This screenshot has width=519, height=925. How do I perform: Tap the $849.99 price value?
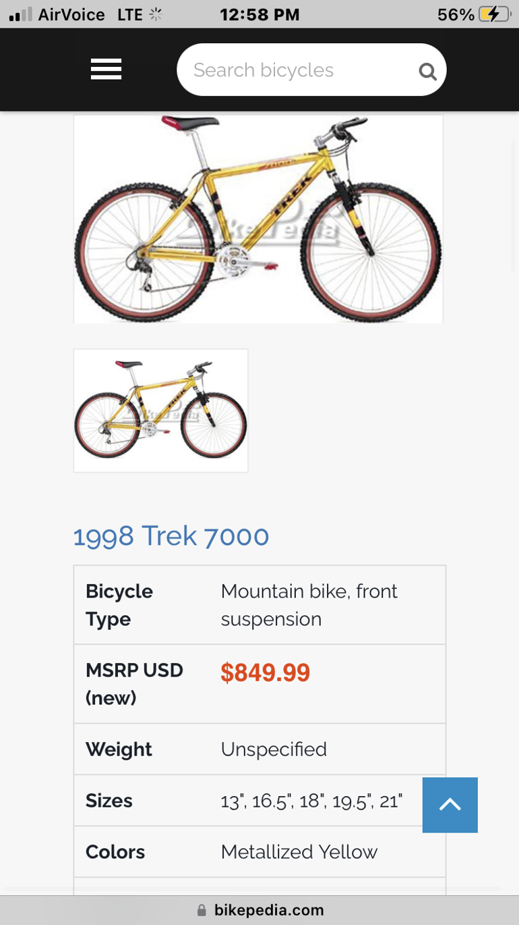click(265, 672)
